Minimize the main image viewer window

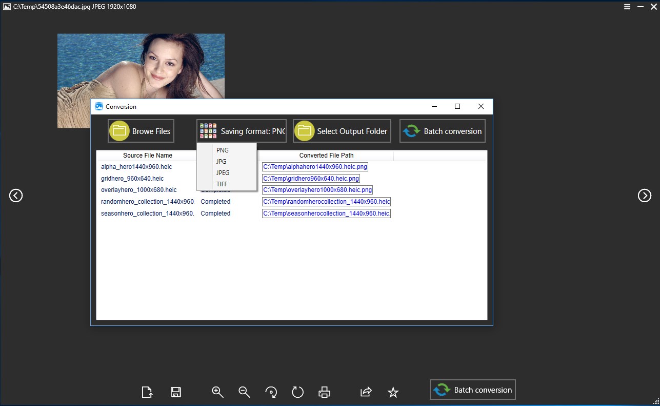click(640, 7)
